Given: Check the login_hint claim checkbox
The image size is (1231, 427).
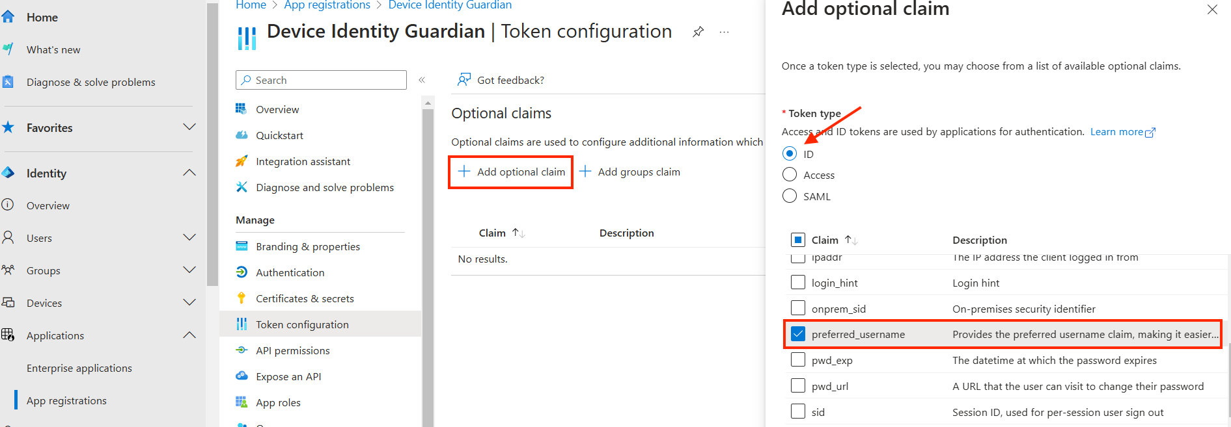Looking at the screenshot, I should pyautogui.click(x=798, y=283).
